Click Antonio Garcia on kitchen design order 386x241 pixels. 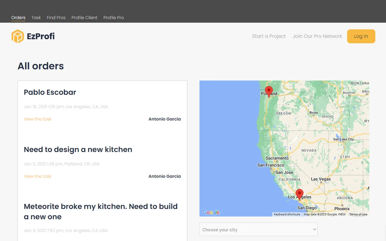pyautogui.click(x=164, y=176)
